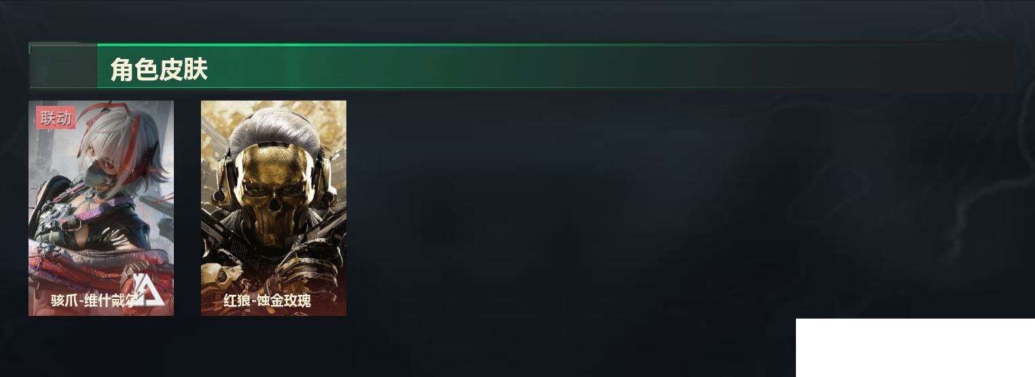
Task: Click the blank white box at bottom right
Action: point(915,348)
